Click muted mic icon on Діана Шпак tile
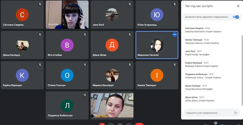 pyautogui.click(x=130, y=35)
